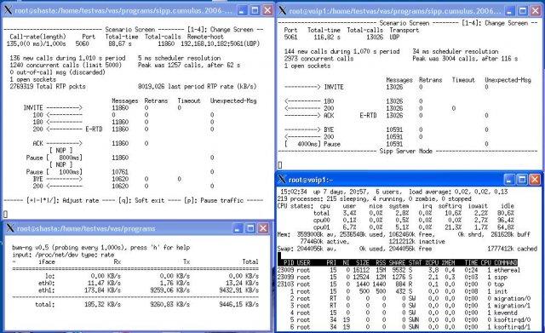
Task: Click the eth0: interface row label
Action: click(x=47, y=283)
